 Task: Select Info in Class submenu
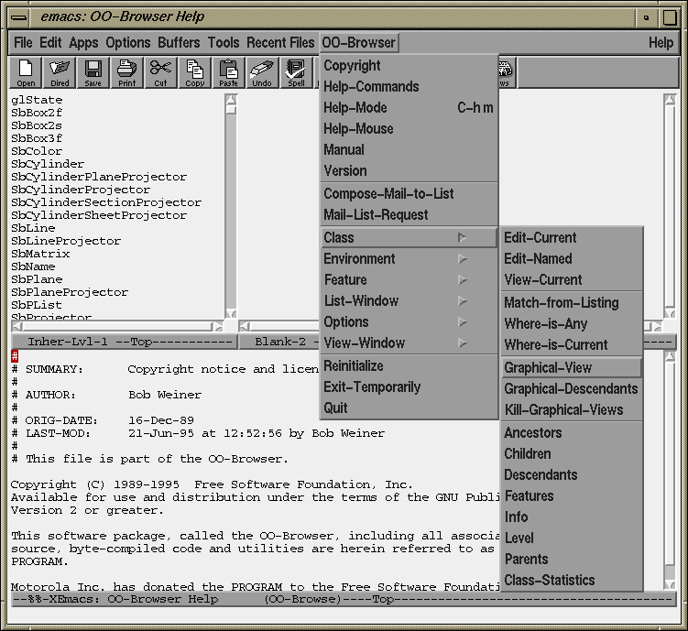pos(572,517)
